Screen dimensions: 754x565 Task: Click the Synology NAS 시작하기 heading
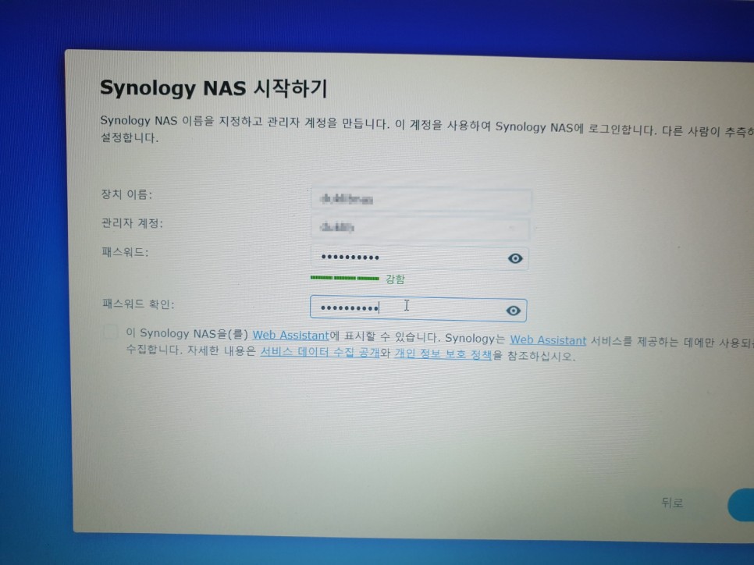(x=214, y=88)
